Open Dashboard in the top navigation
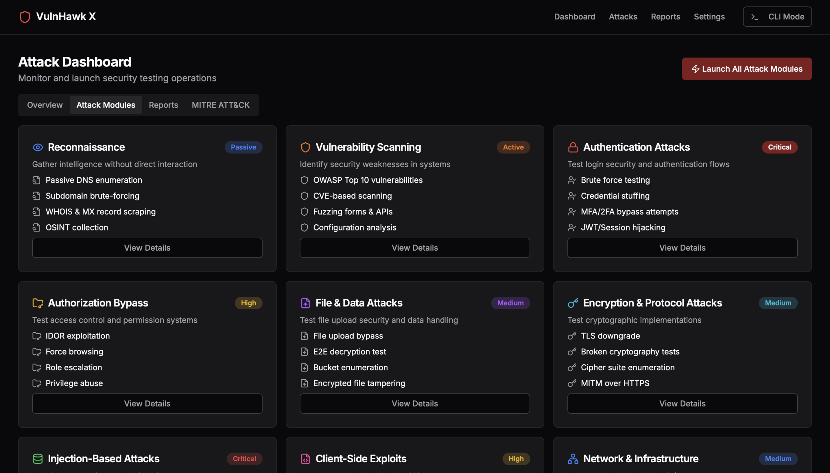This screenshot has width=830, height=473. point(574,17)
